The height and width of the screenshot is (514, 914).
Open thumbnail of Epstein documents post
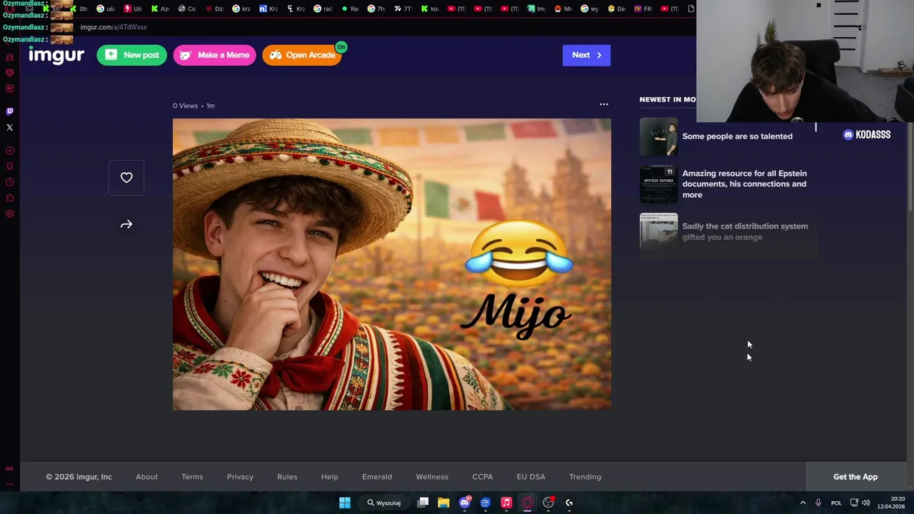click(658, 184)
